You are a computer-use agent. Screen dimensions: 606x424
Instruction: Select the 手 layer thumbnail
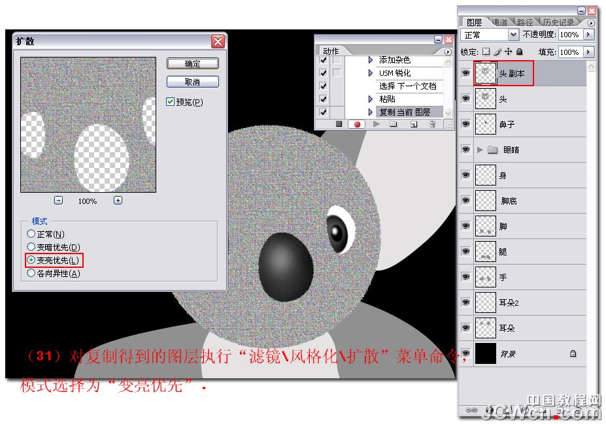[x=486, y=277]
